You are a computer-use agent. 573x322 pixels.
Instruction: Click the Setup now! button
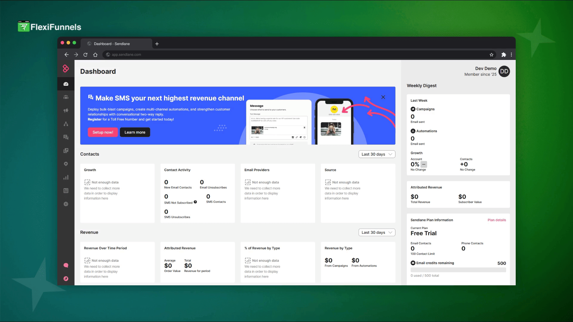pyautogui.click(x=103, y=132)
